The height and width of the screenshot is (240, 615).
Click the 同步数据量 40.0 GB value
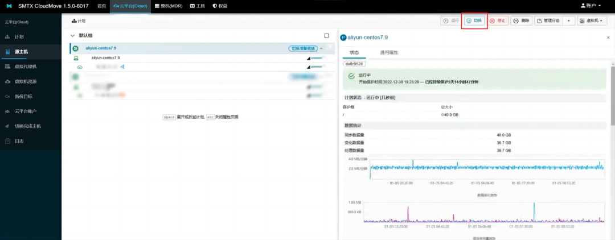coord(503,135)
